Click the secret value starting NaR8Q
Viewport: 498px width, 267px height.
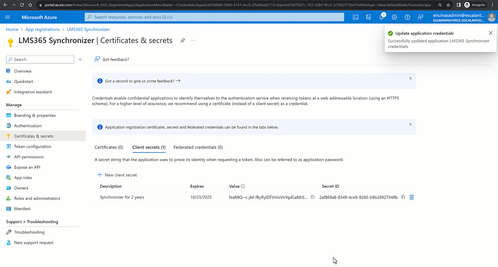click(268, 197)
